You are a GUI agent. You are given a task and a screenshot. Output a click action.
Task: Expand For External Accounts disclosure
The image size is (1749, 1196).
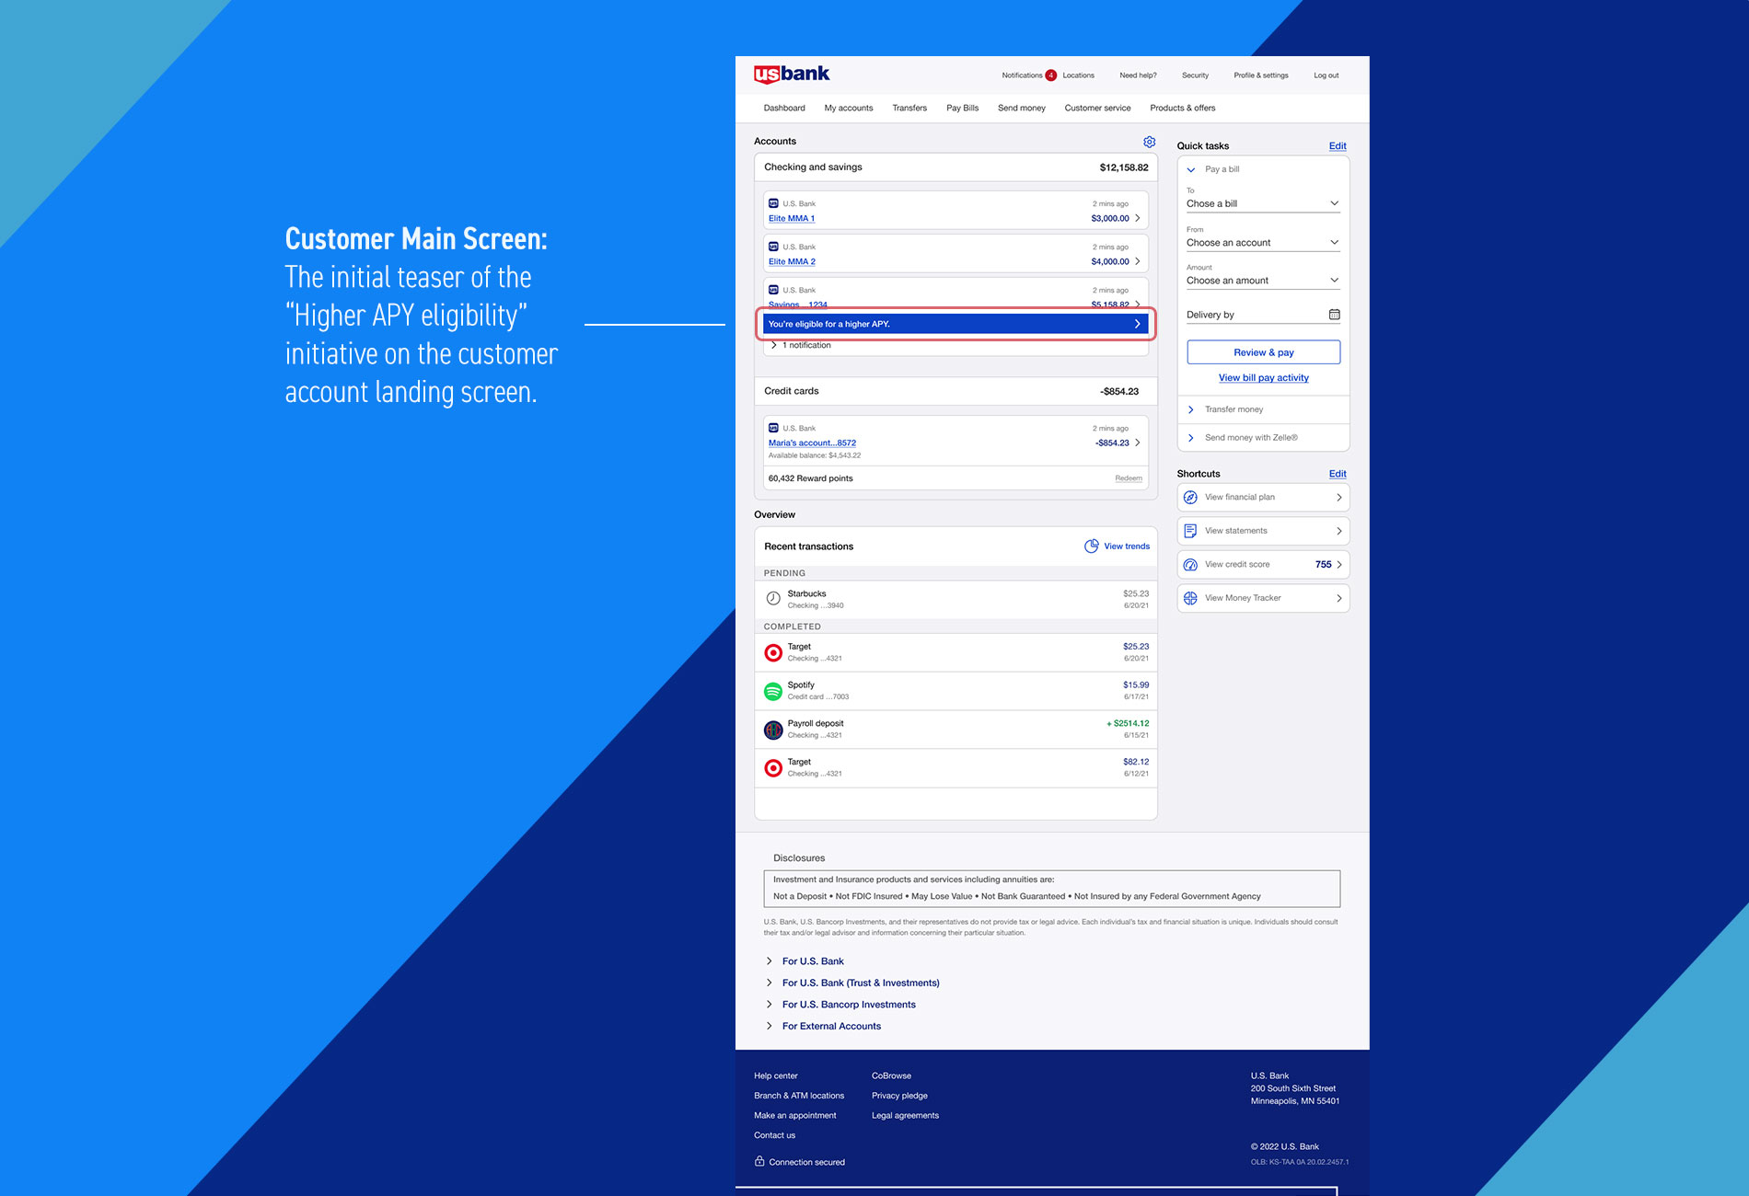(769, 1026)
